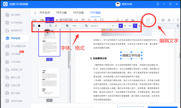Click the print icon
This screenshot has height=108, width=181.
pyautogui.click(x=163, y=20)
